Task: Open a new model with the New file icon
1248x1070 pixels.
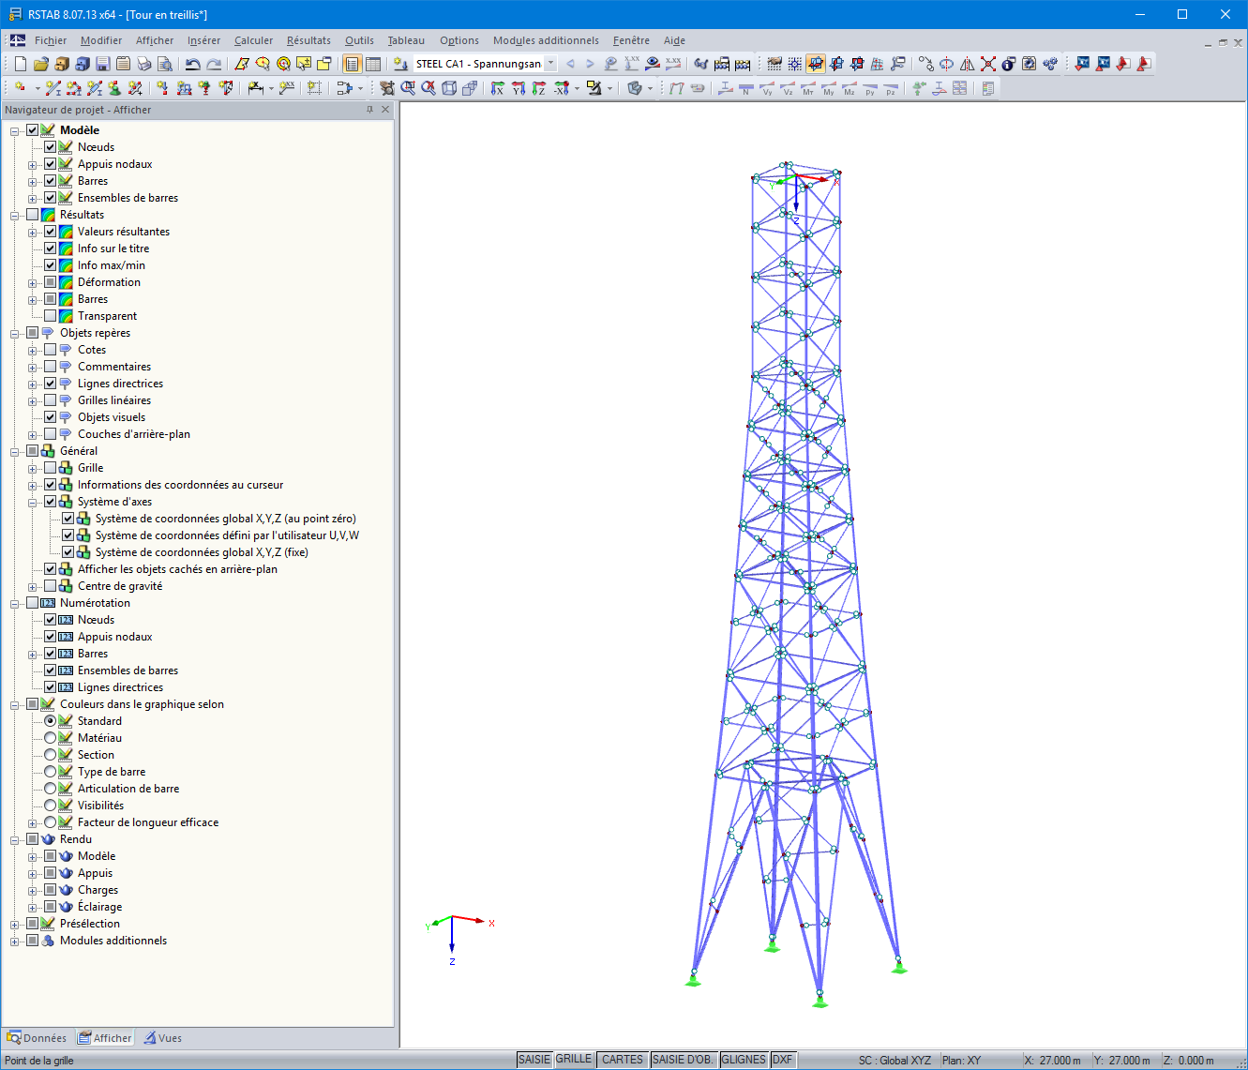Action: (20, 63)
